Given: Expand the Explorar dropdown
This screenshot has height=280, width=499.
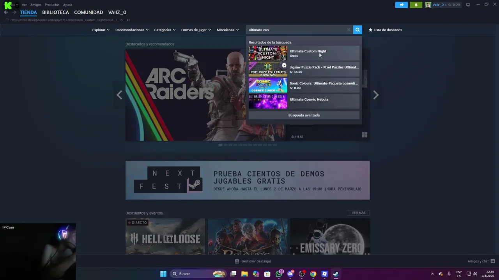Looking at the screenshot, I should tap(101, 30).
